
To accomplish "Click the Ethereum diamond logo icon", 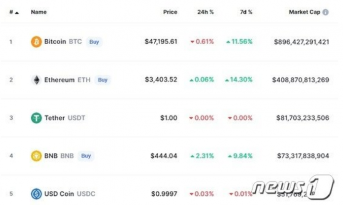I will 36,80.
